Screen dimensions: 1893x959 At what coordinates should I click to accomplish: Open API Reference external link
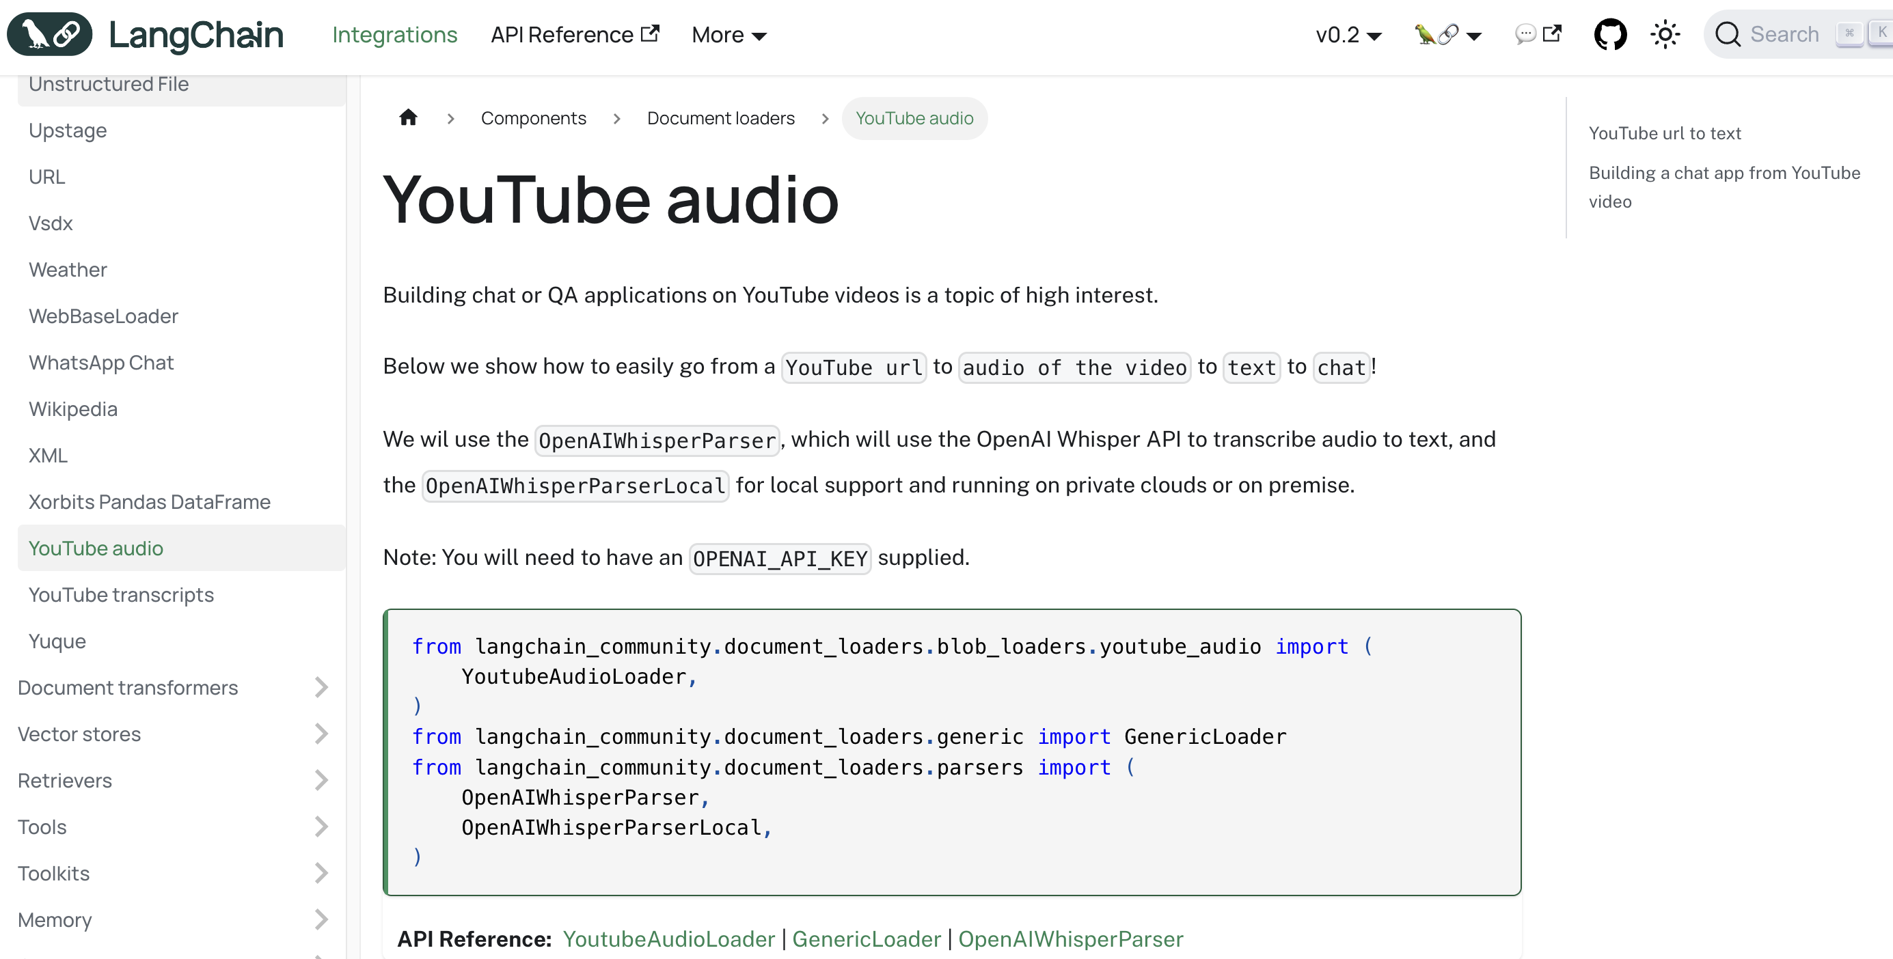pyautogui.click(x=575, y=35)
